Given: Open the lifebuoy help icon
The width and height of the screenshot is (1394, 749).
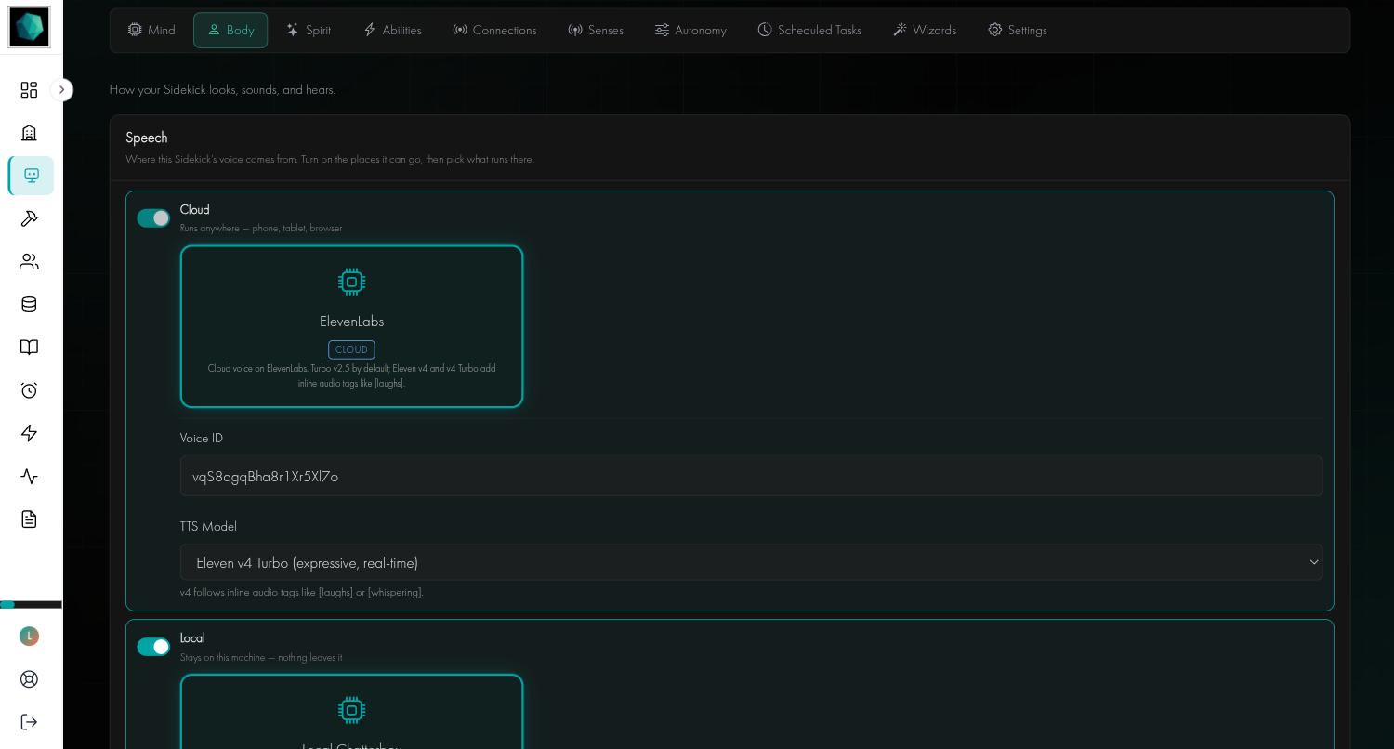Looking at the screenshot, I should (29, 679).
